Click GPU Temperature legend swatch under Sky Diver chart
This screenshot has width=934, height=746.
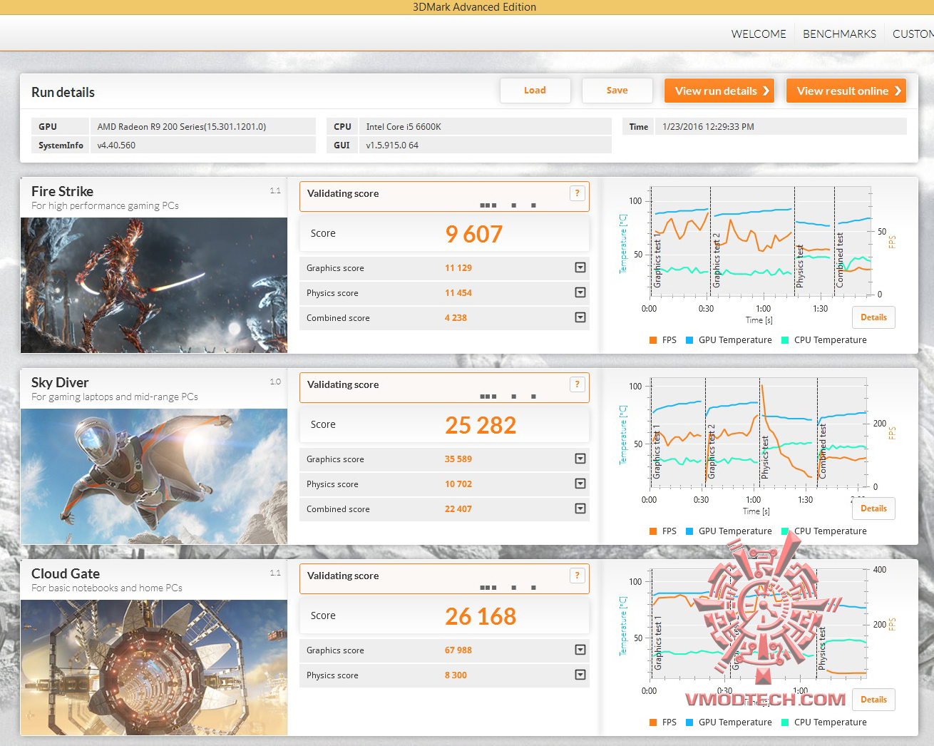(689, 531)
